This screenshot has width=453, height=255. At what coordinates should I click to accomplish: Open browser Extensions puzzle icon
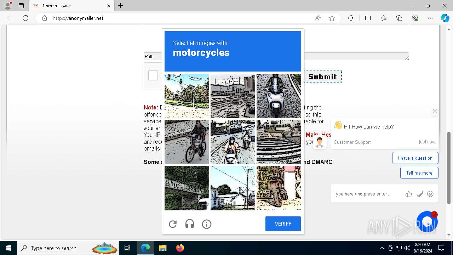(x=351, y=18)
